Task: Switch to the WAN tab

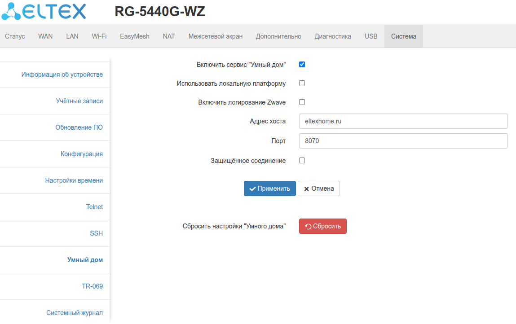Action: click(x=45, y=36)
